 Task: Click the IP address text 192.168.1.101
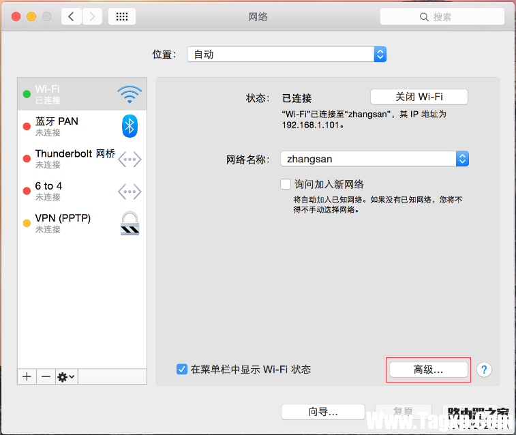(310, 125)
